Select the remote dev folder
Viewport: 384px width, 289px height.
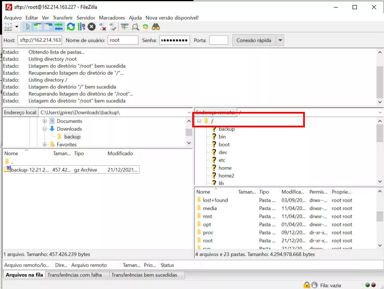coord(223,152)
